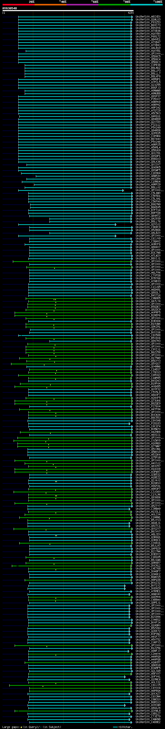Screen dimensions: 165x729
Task: Select the UniRef100_Q92TC1 hit label
Action: click(148, 526)
